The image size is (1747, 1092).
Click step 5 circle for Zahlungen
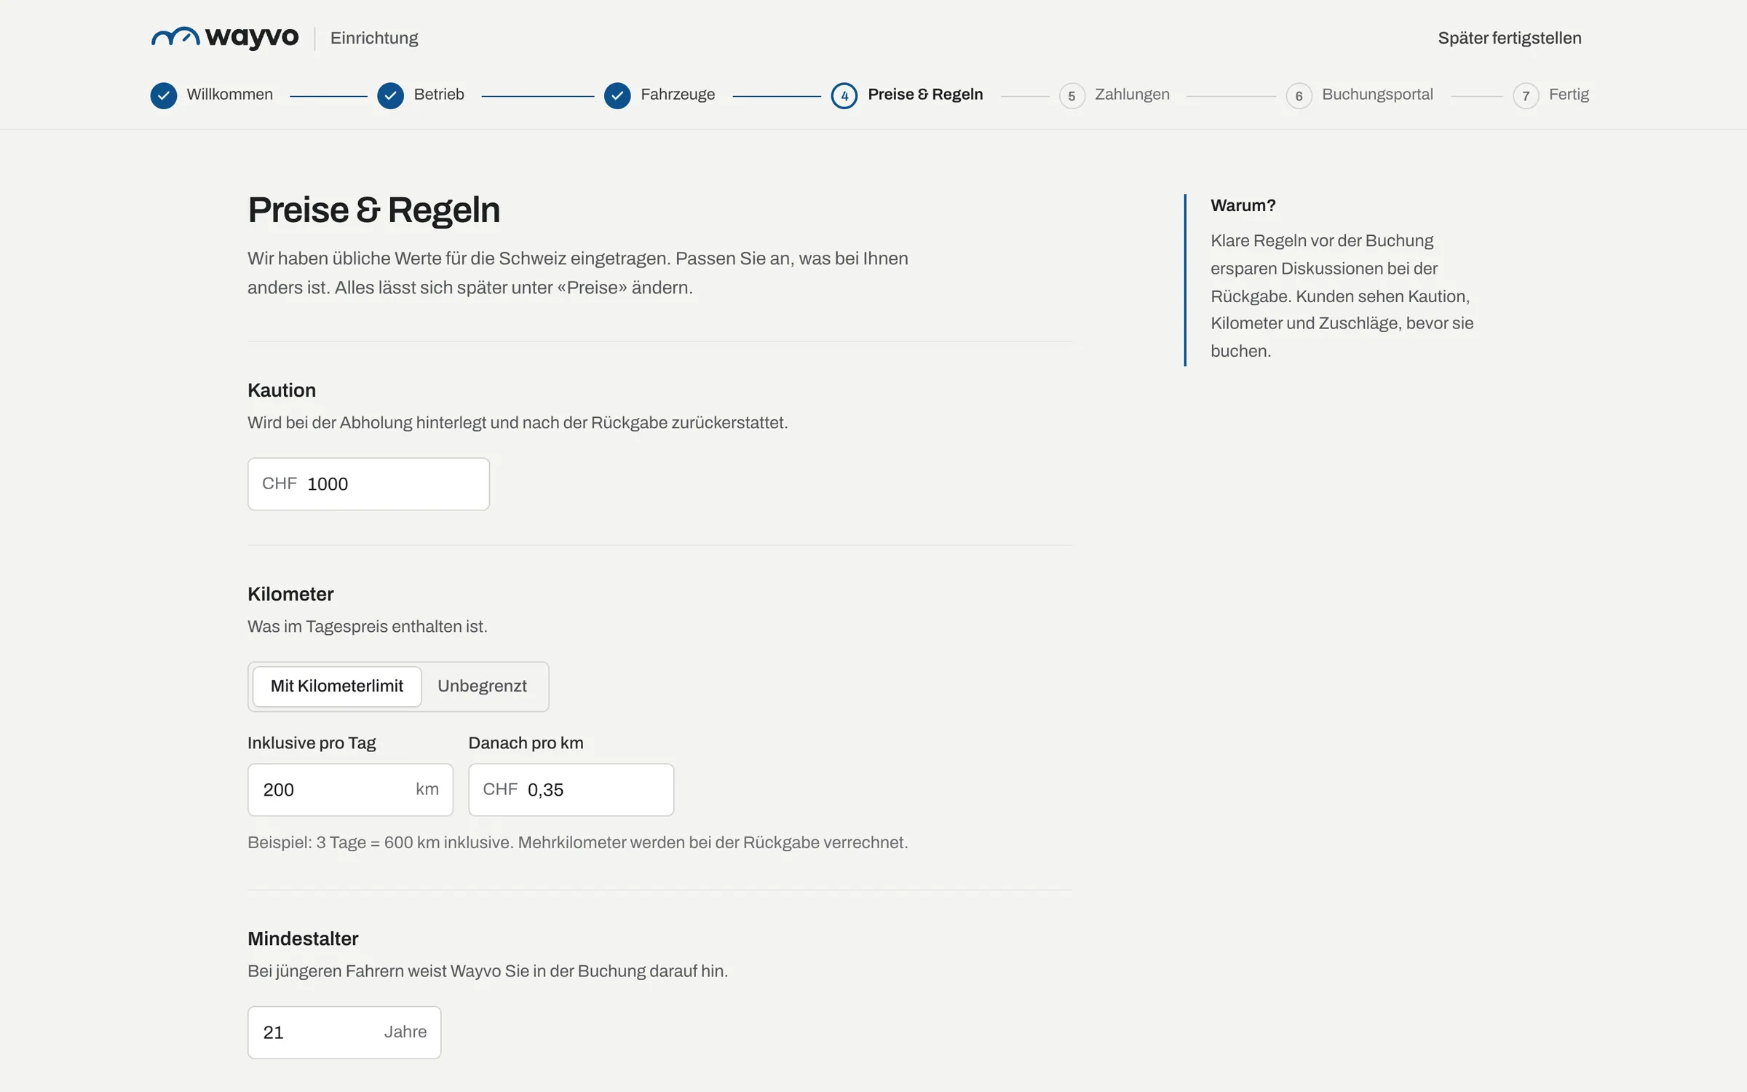[x=1071, y=95]
